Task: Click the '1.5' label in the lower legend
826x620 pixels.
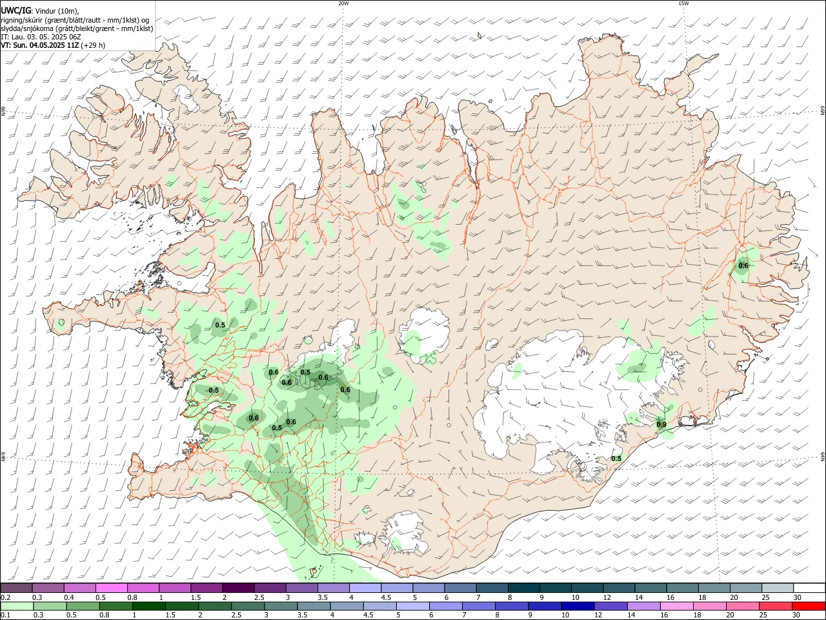Action: (170, 615)
